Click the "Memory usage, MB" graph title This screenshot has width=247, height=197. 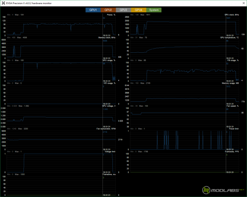pyautogui.click(x=230, y=83)
